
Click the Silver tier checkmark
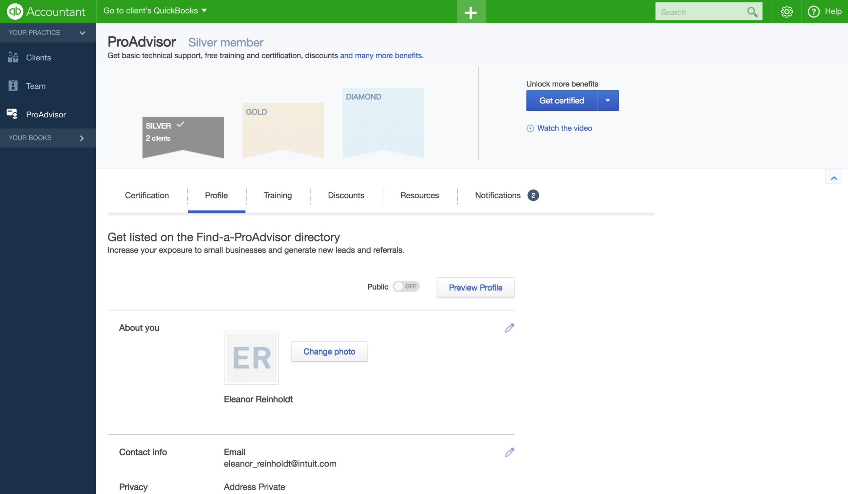[180, 124]
